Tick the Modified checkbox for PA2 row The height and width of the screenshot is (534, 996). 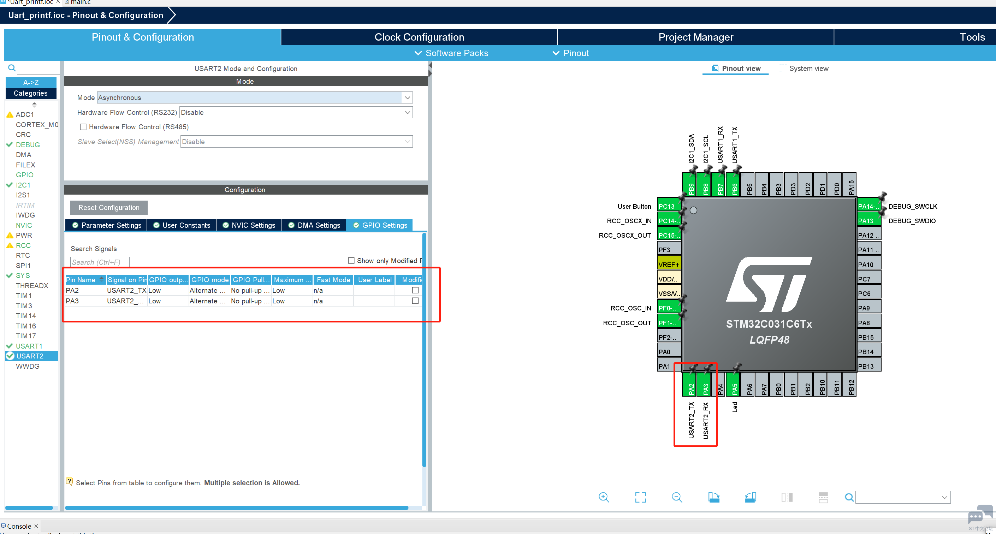coord(415,290)
